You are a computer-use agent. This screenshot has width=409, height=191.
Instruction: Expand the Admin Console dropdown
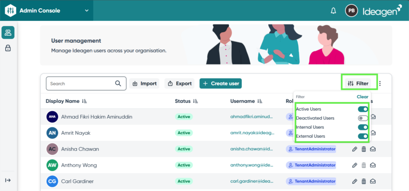pos(87,10)
